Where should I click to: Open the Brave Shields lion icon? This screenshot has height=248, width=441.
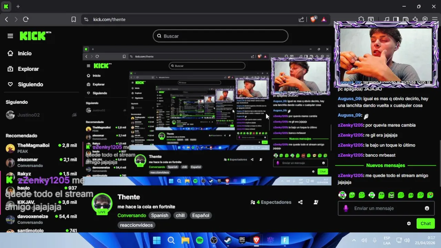(x=313, y=20)
